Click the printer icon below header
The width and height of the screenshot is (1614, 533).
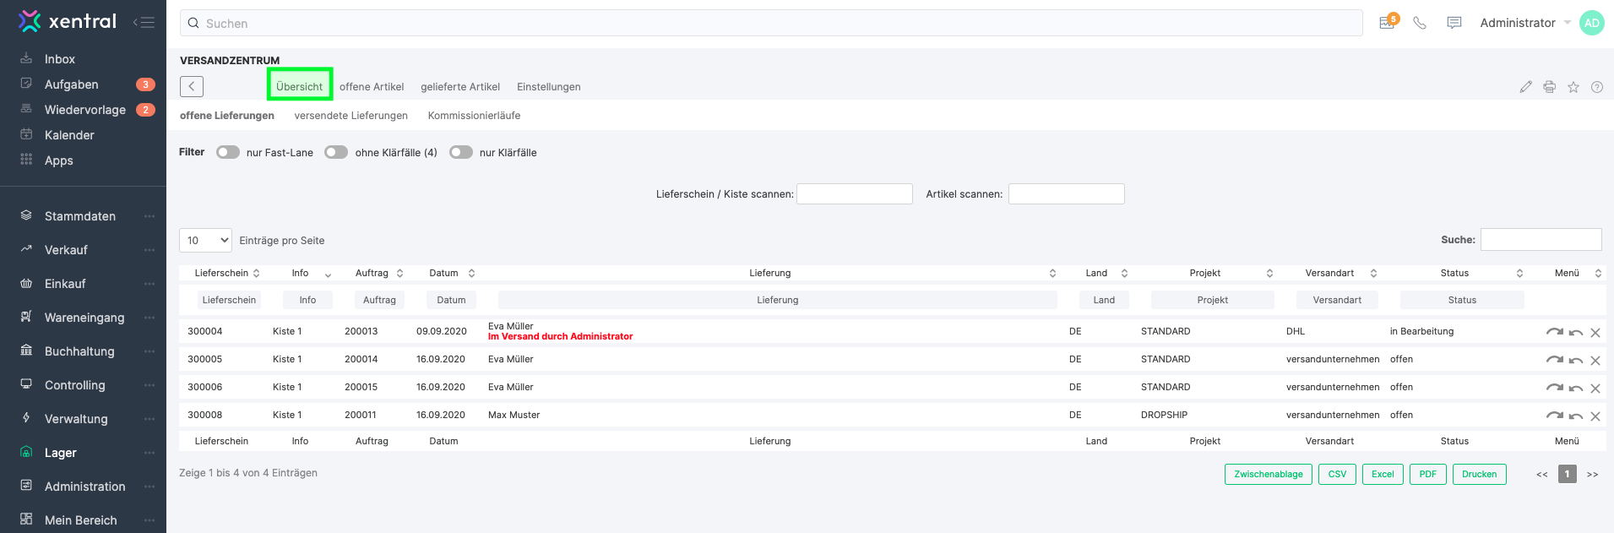[1549, 87]
